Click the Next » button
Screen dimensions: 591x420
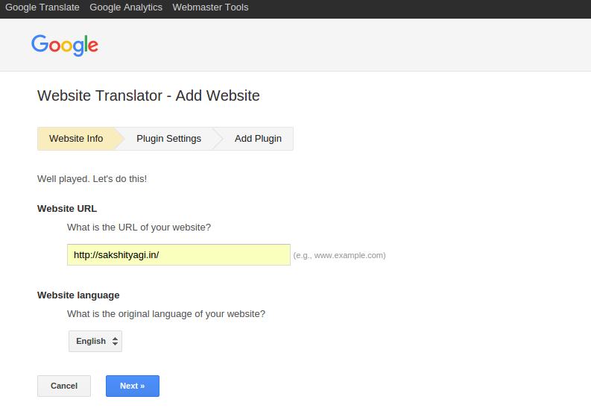[x=133, y=386]
